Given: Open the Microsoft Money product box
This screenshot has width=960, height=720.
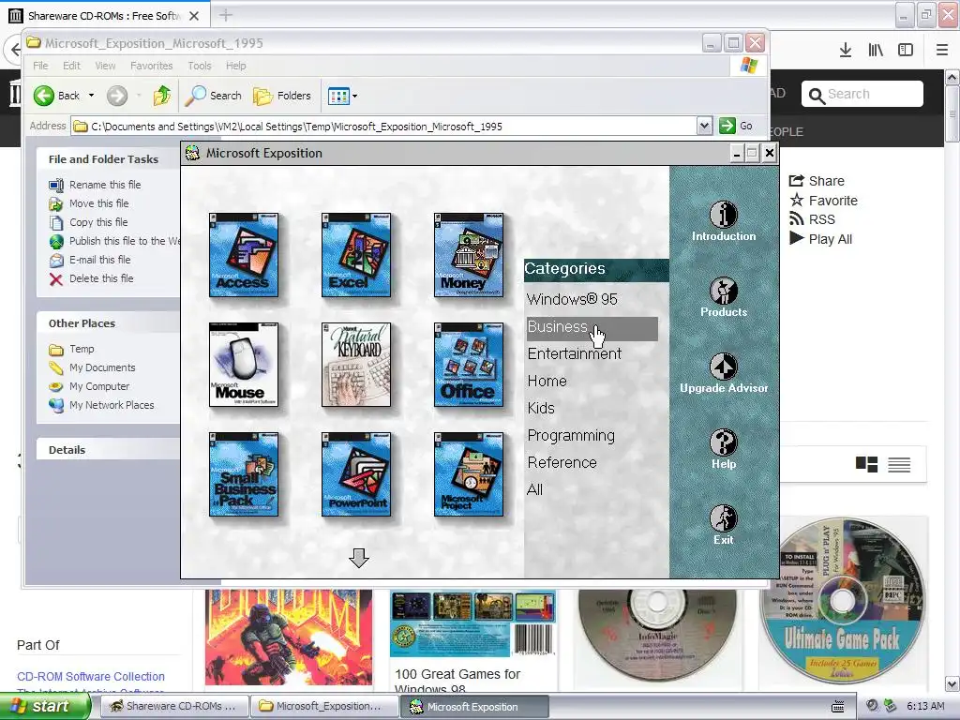Looking at the screenshot, I should 469,255.
